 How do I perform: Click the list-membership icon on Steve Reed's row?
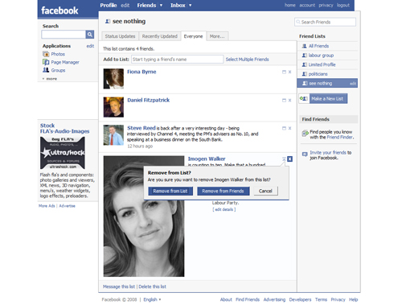pos(284,128)
